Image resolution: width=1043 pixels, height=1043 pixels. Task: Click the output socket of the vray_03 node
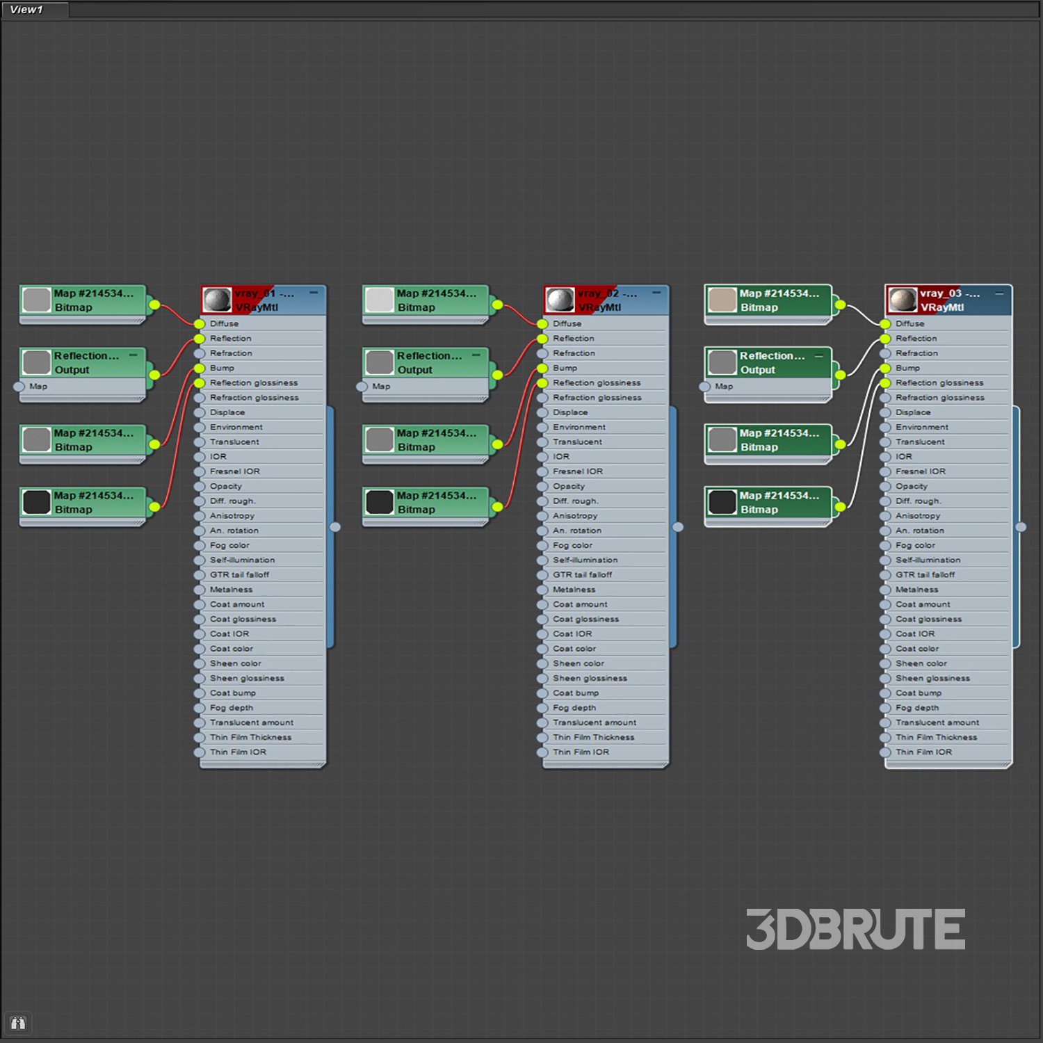[x=1021, y=527]
